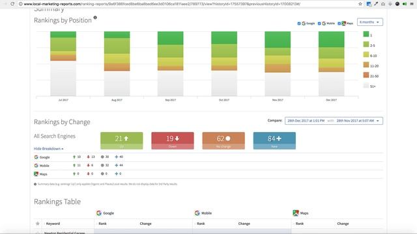The width and height of the screenshot is (417, 234).
Task: Toggle position 21-50 legend swatch
Action: coord(366,75)
